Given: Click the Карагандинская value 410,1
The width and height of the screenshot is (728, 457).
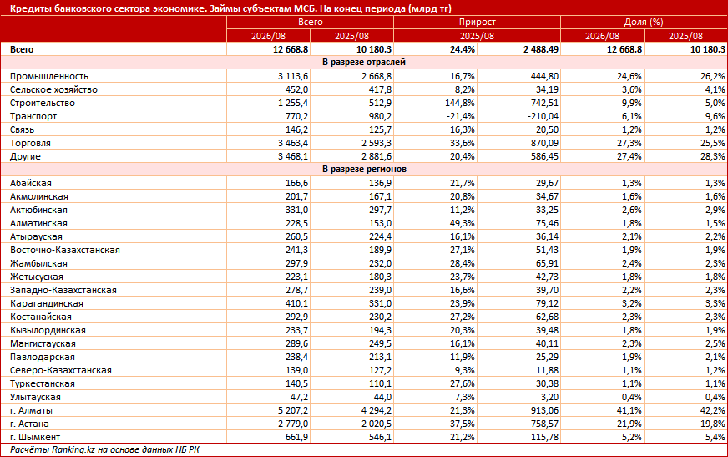Looking at the screenshot, I should (x=296, y=304).
